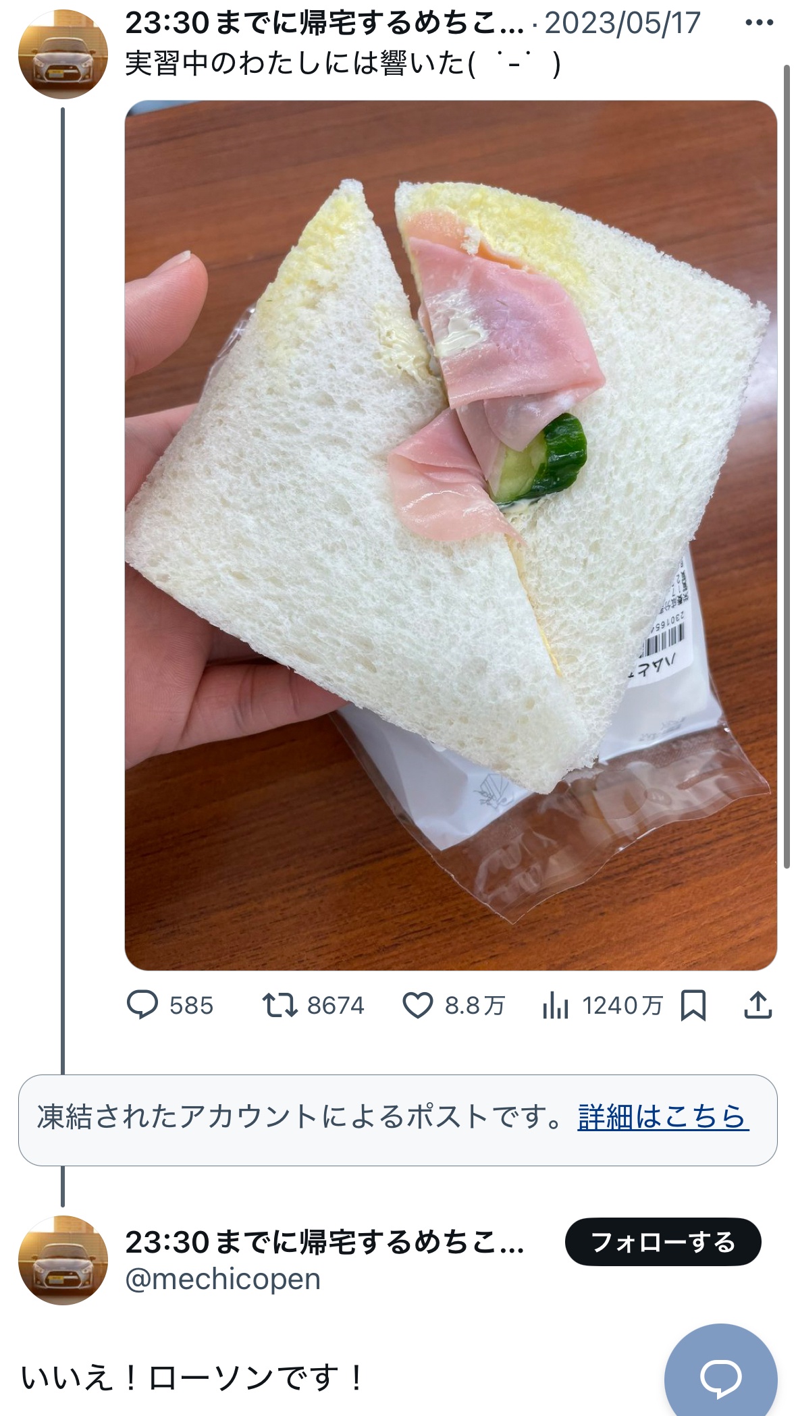Open the view analytics bar-chart icon
Viewport: 796px width, 1416px height.
click(556, 1005)
